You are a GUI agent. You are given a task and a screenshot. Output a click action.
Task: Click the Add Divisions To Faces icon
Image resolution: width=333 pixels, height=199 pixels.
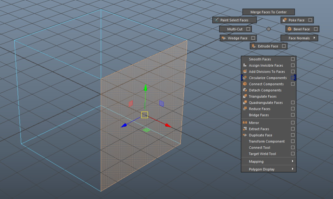click(245, 71)
